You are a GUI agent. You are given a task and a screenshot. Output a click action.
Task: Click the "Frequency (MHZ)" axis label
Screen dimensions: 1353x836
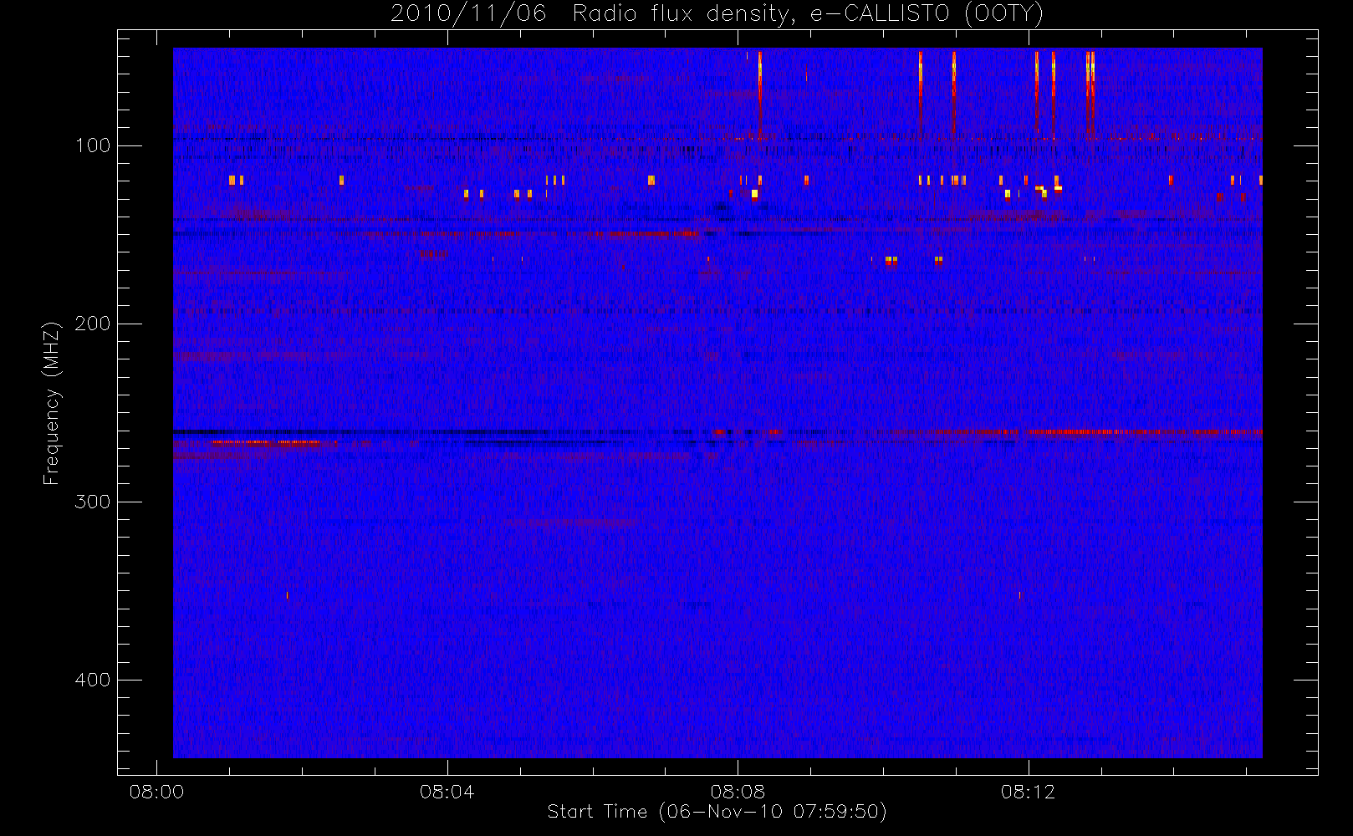[x=52, y=403]
